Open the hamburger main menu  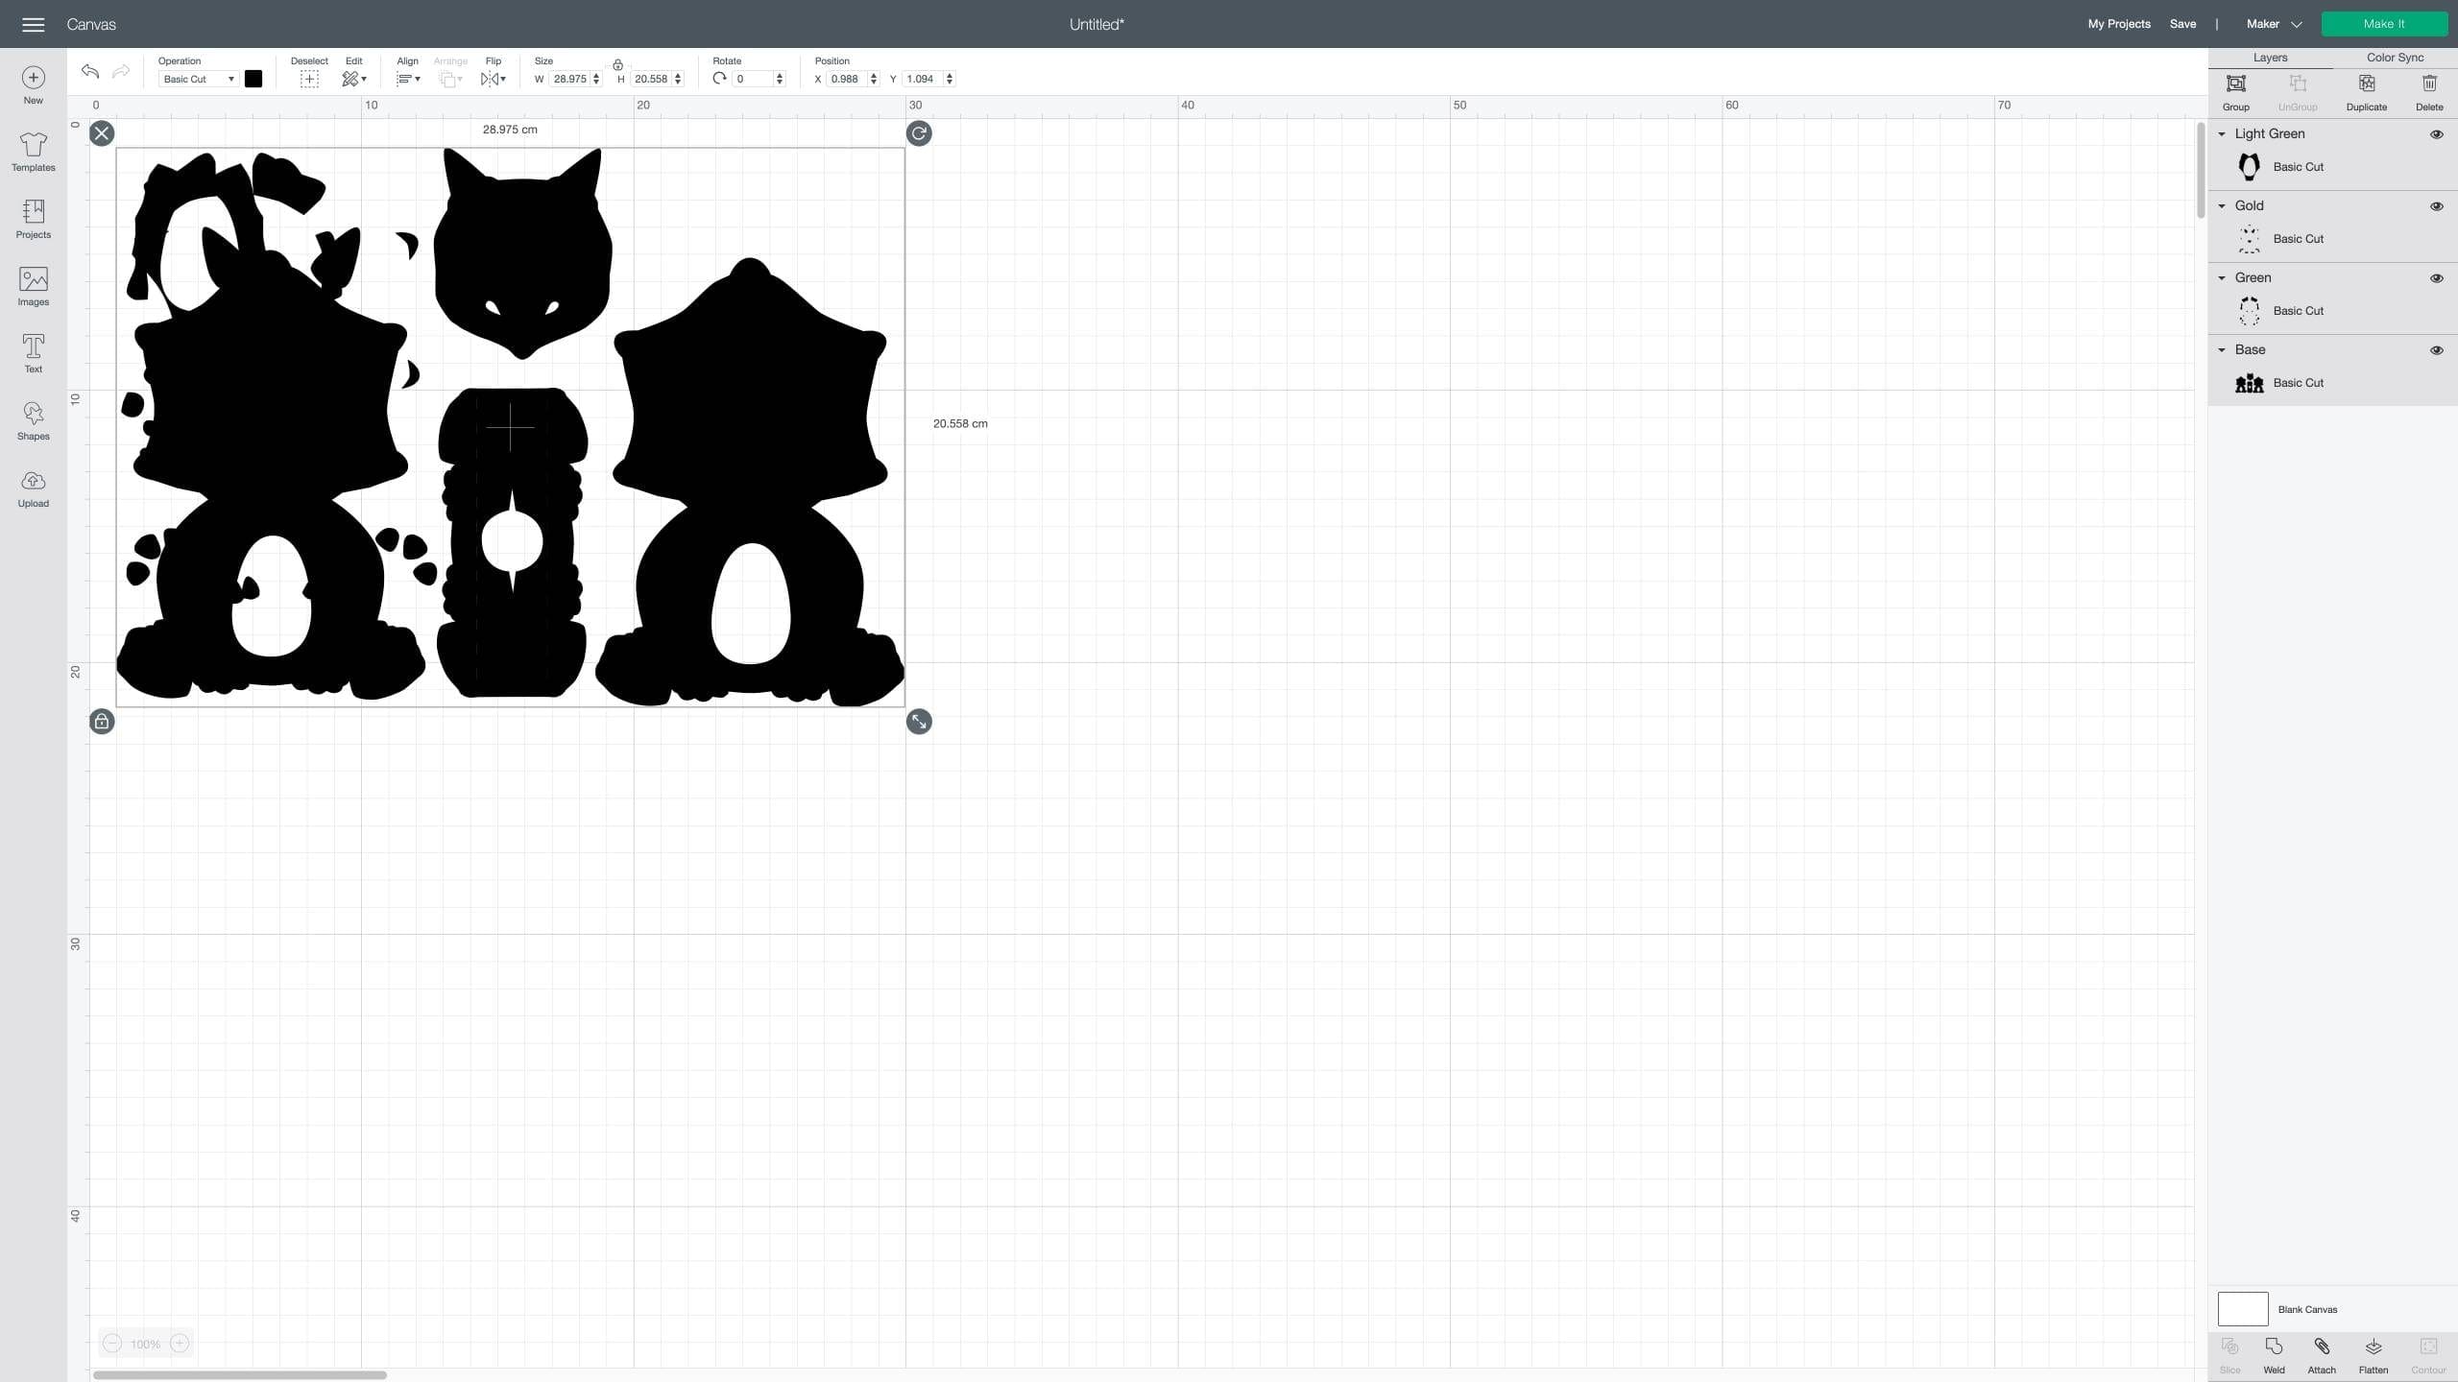[x=33, y=24]
